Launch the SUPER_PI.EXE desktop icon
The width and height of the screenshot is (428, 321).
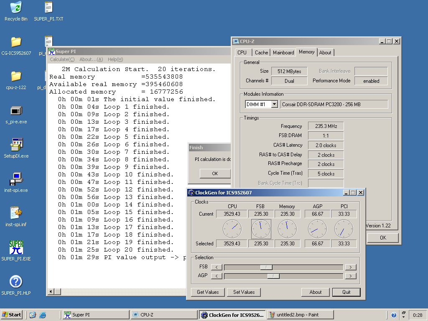[16, 247]
